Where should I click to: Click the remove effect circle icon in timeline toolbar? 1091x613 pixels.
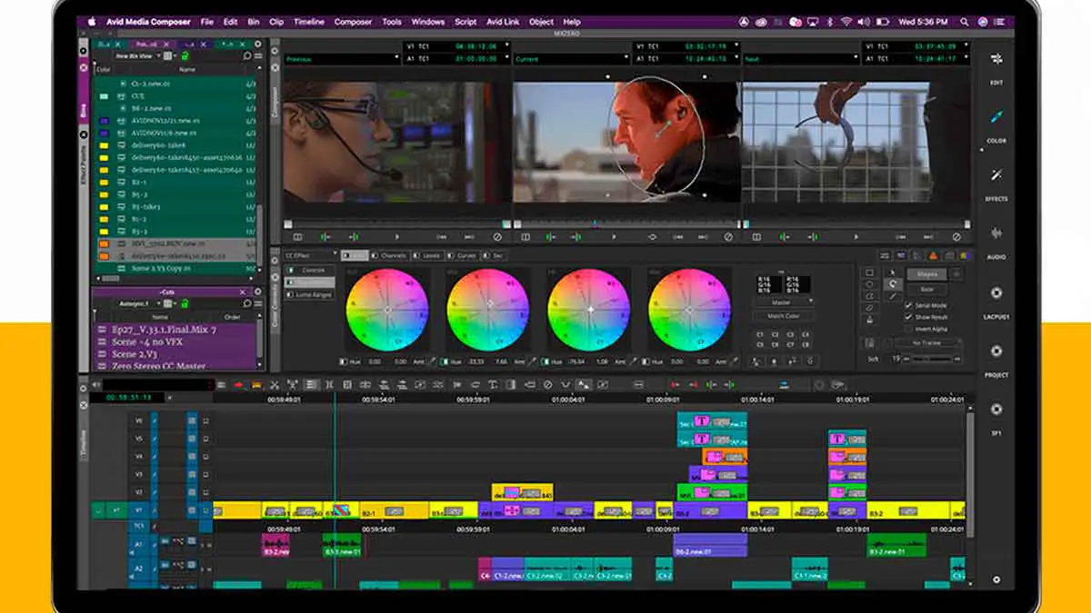tap(547, 385)
